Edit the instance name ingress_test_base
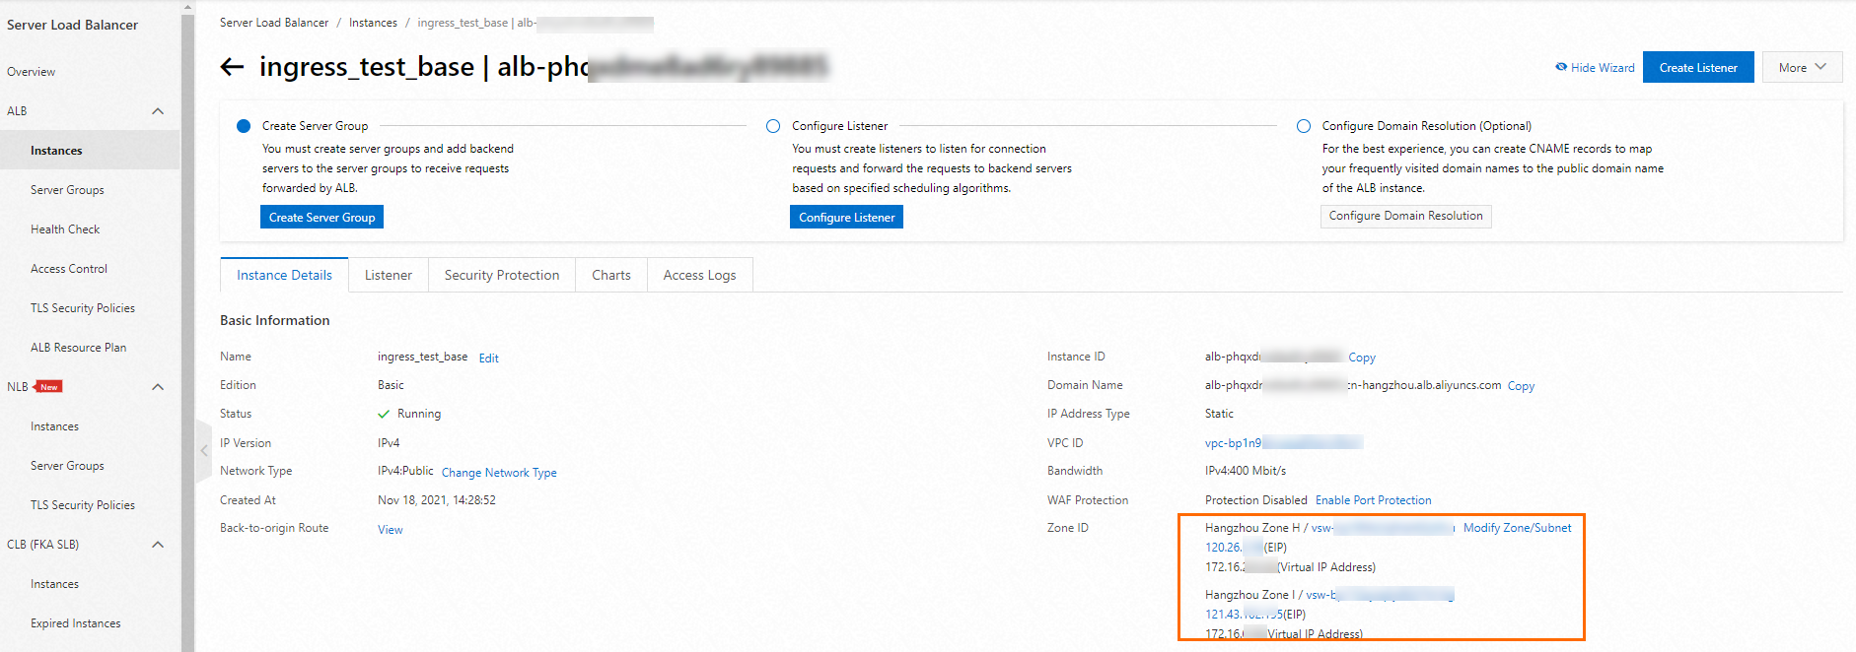Image resolution: width=1856 pixels, height=652 pixels. click(489, 359)
